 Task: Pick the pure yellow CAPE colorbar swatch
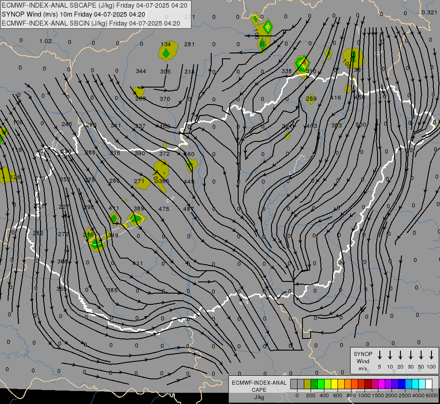pos(334,384)
